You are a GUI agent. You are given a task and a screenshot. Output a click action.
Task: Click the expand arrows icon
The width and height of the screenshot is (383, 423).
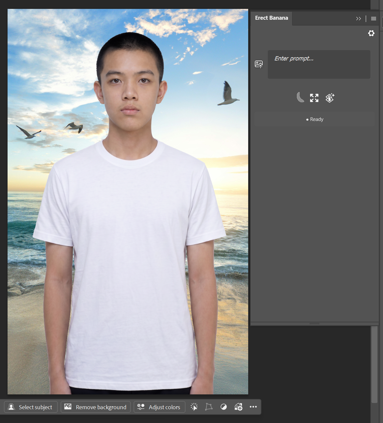click(314, 98)
